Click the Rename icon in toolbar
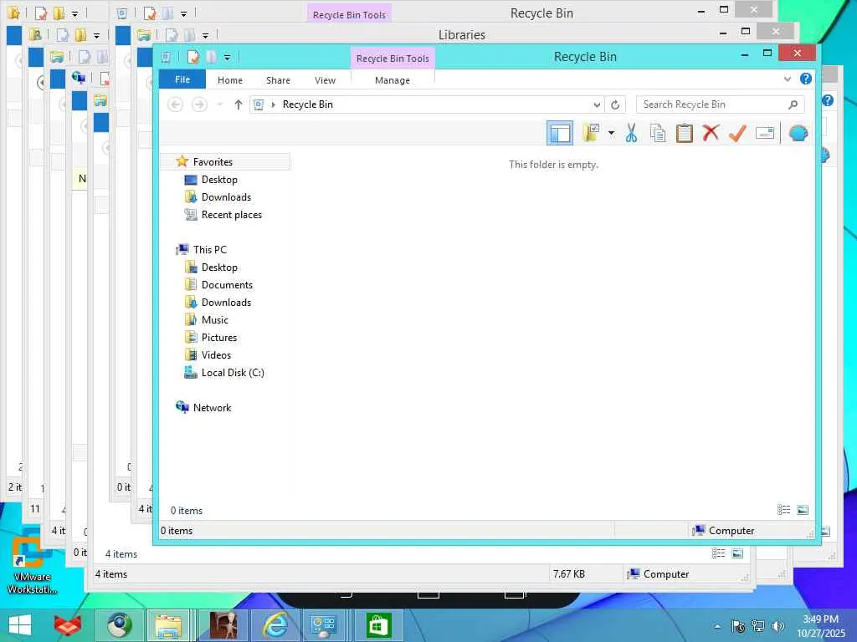 765,133
